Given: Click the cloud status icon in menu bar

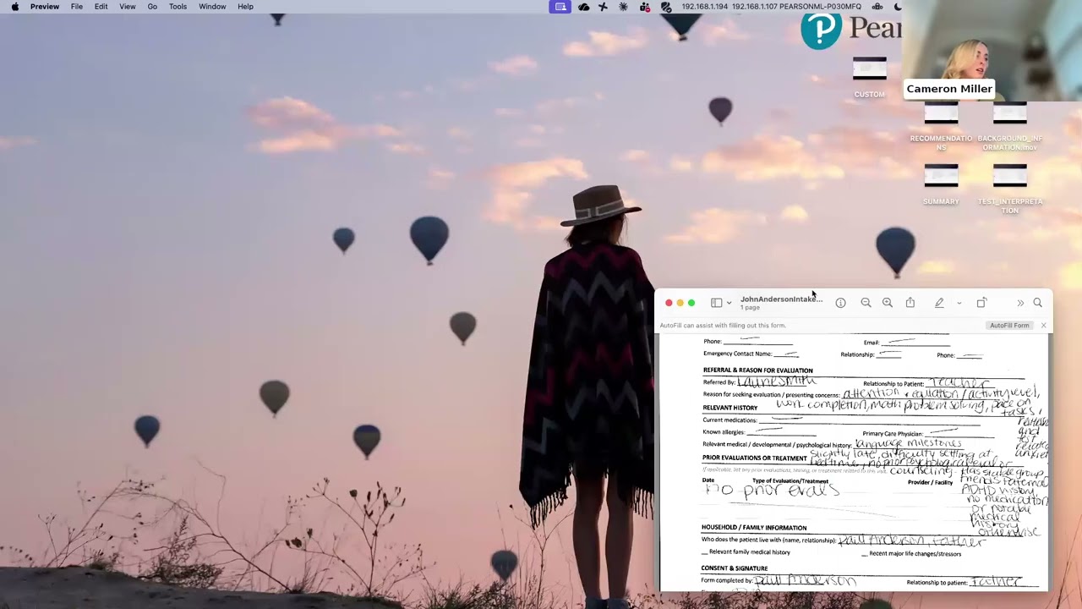Looking at the screenshot, I should tap(583, 7).
